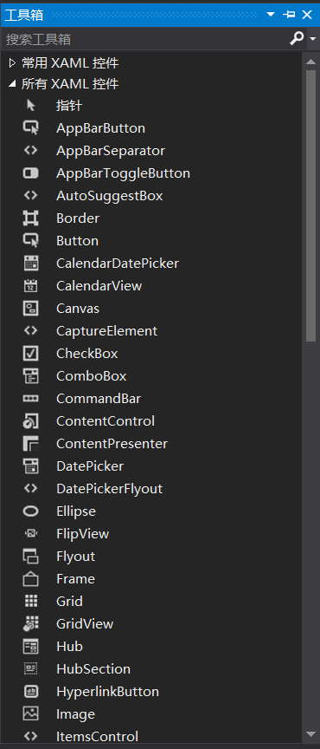This screenshot has height=749, width=320.
Task: Click the Grid control icon
Action: 30,601
